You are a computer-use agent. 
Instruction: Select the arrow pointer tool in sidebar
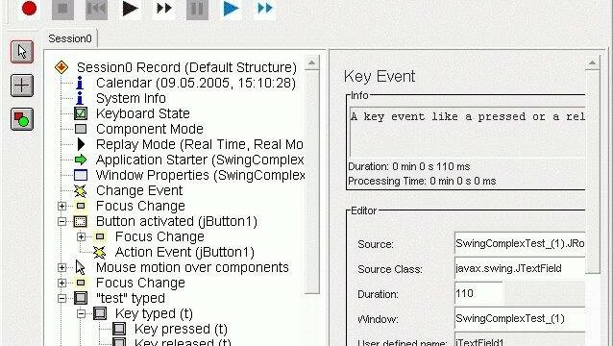coord(22,52)
